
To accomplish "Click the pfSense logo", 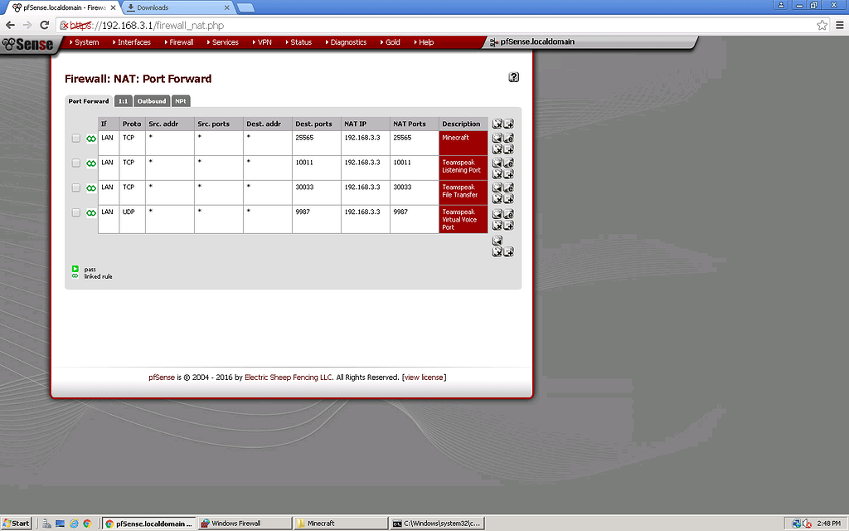I will (27, 45).
